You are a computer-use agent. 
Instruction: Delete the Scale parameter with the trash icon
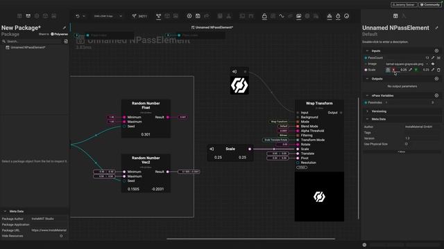pyautogui.click(x=438, y=70)
